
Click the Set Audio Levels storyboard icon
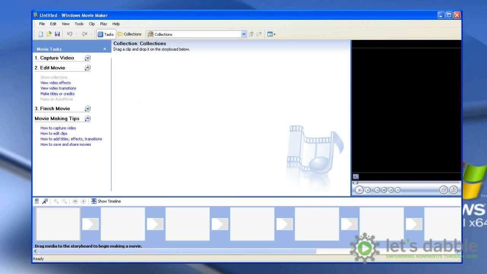[37, 201]
